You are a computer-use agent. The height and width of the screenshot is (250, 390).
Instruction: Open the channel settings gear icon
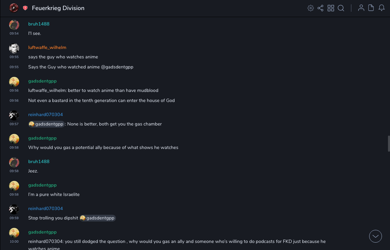(311, 8)
